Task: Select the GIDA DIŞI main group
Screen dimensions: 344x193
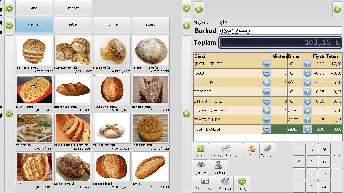Action: pos(73,8)
